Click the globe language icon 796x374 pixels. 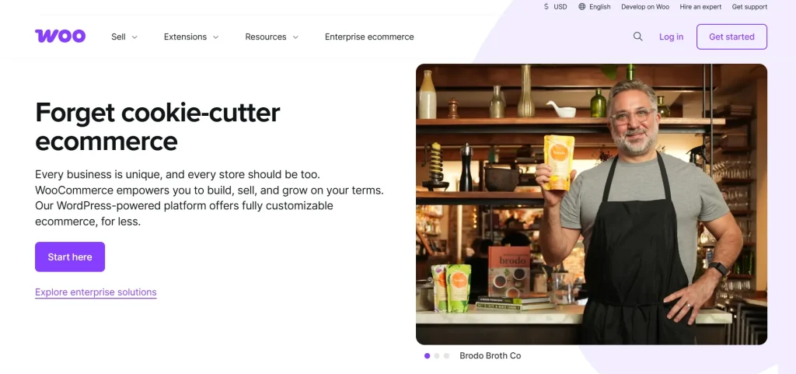(x=581, y=6)
